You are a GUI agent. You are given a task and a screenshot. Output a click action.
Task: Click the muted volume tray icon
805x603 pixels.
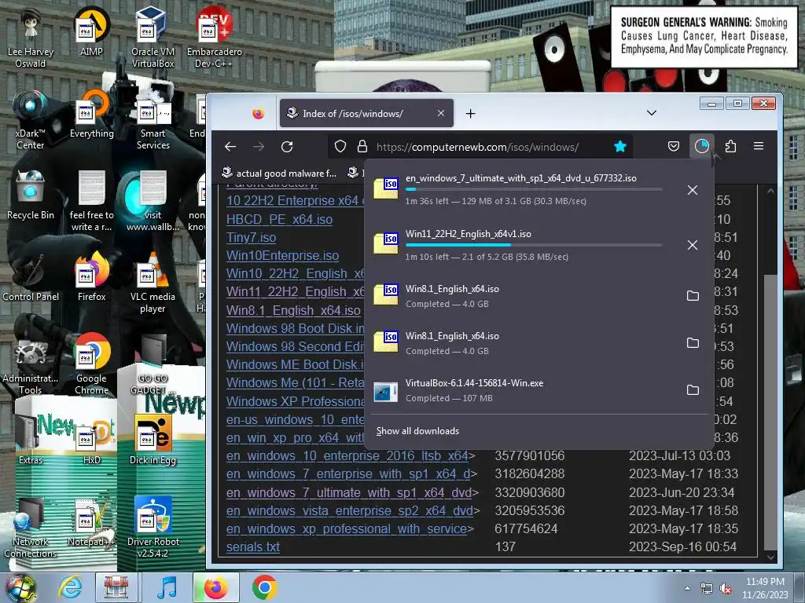(726, 589)
